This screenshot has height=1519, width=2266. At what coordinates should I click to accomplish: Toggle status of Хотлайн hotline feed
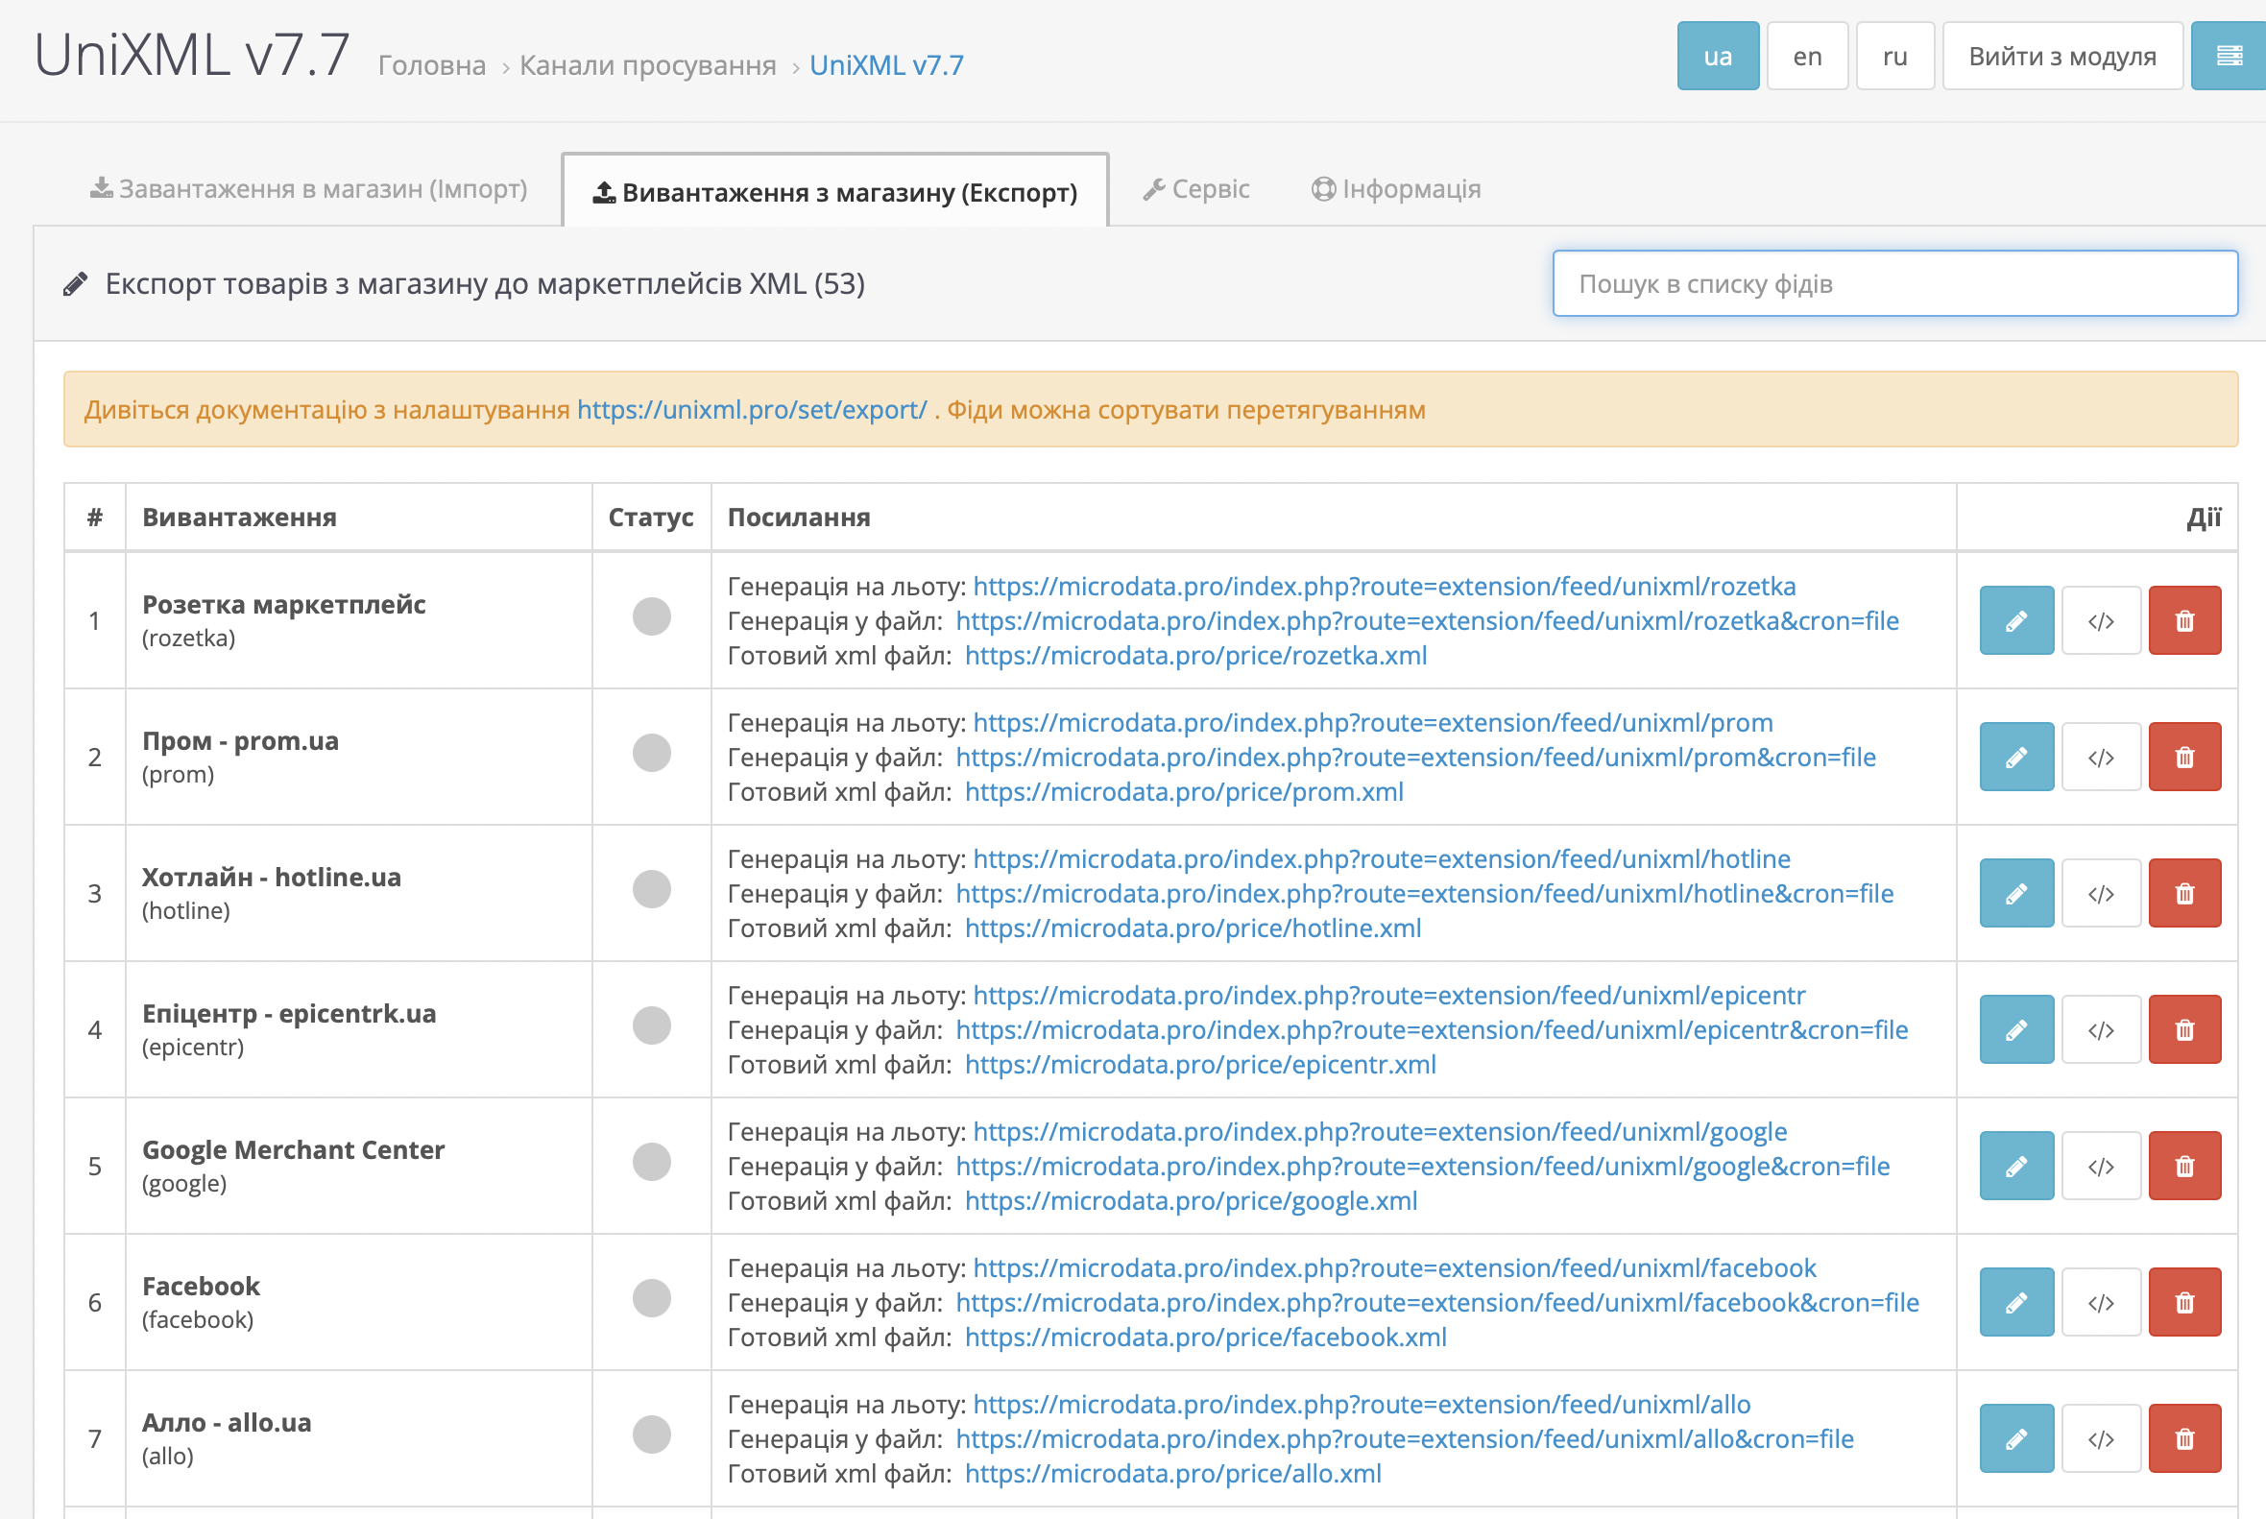pos(651,889)
